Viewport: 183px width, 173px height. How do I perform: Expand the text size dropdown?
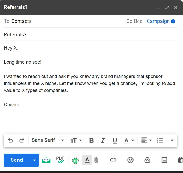pos(76,140)
